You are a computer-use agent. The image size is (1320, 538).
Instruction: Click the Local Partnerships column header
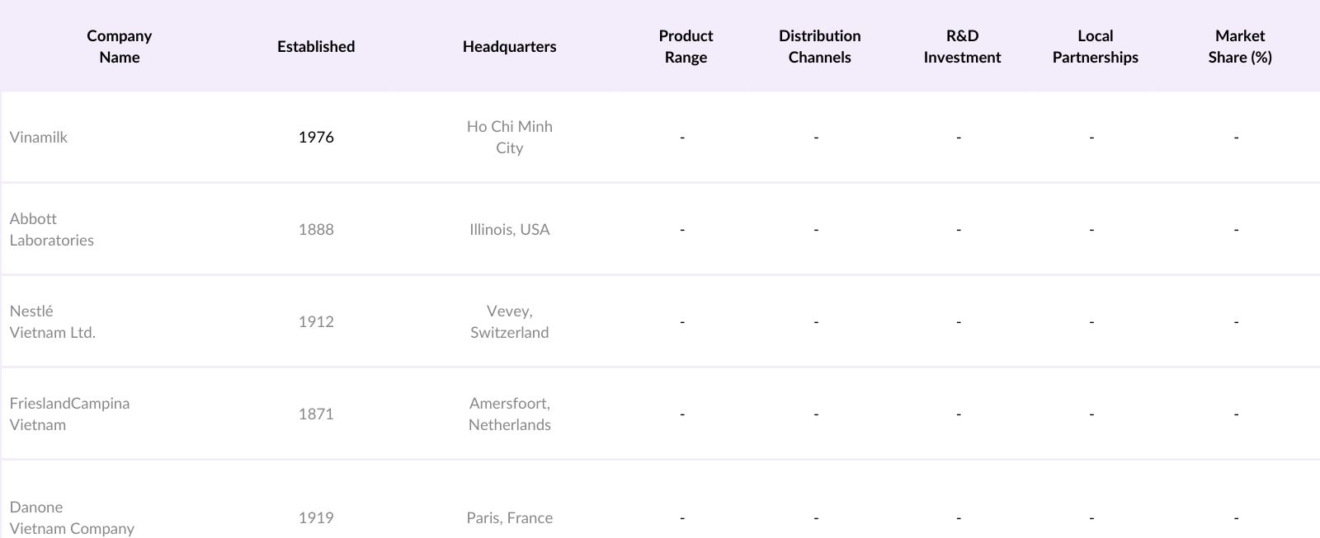coord(1095,46)
